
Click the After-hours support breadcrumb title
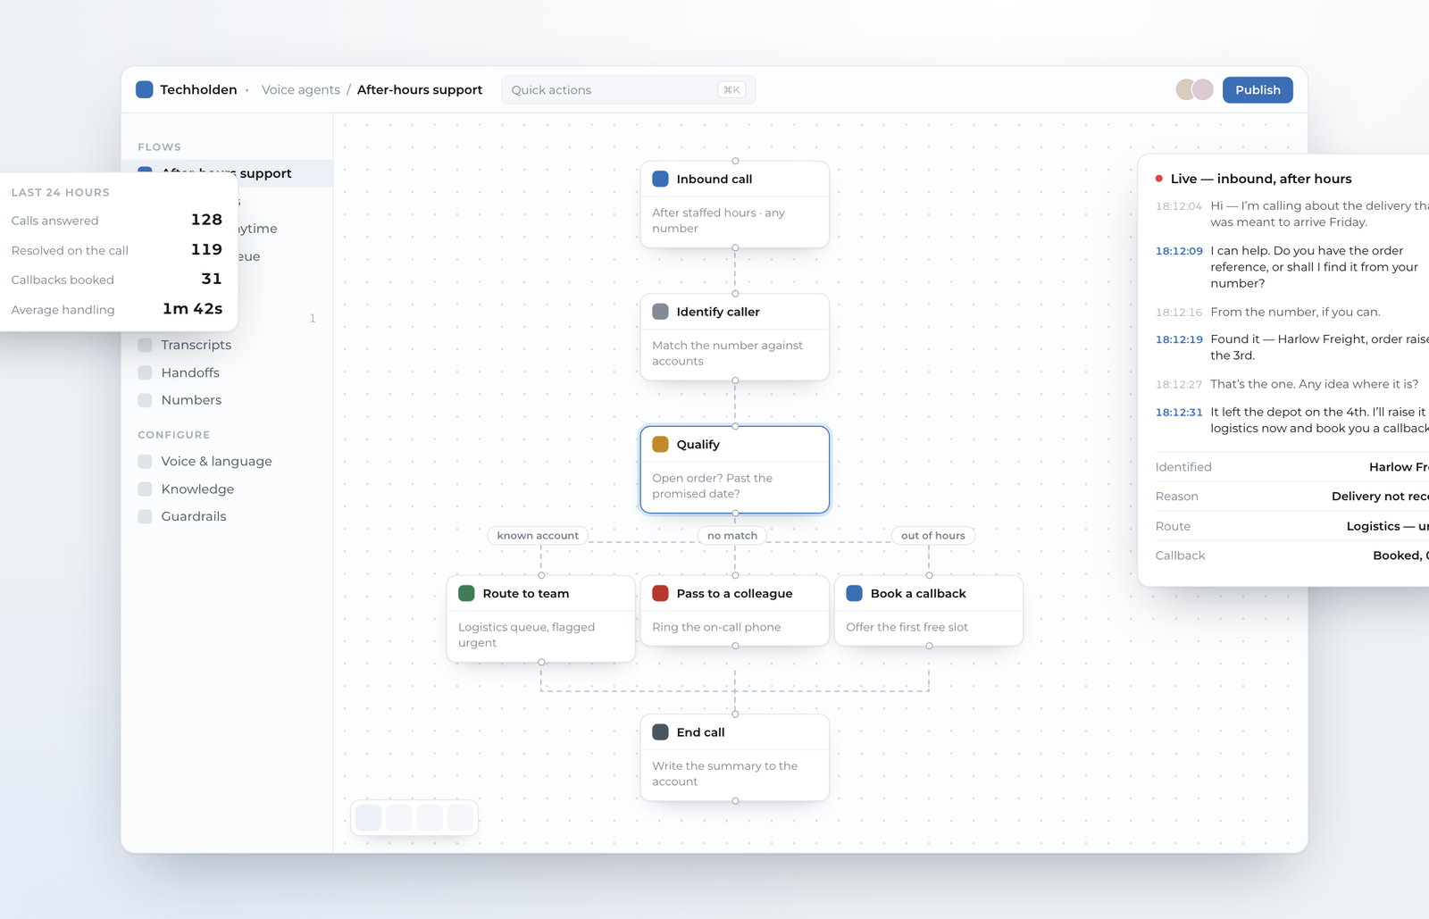pyautogui.click(x=420, y=89)
